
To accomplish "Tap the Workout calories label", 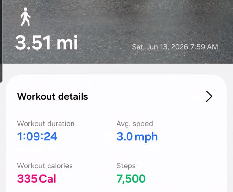I will 45,166.
